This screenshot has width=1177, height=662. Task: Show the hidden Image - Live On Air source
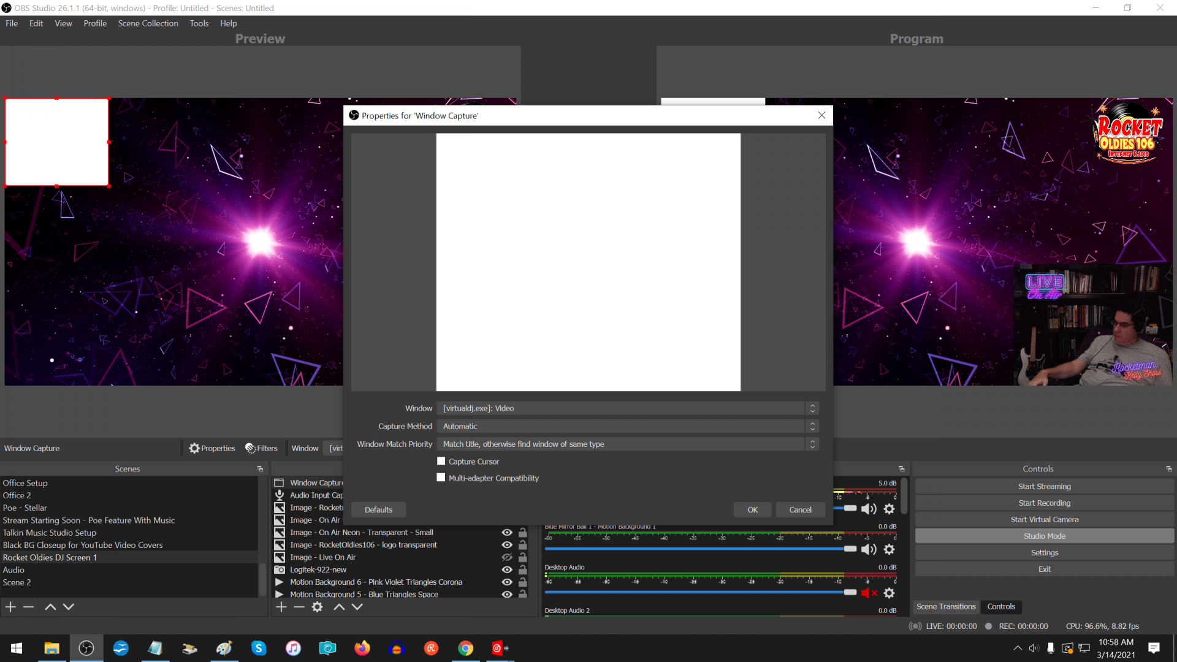point(506,557)
